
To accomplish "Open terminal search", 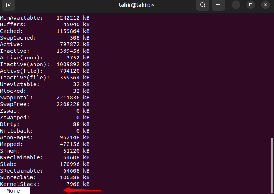I will [x=203, y=5].
